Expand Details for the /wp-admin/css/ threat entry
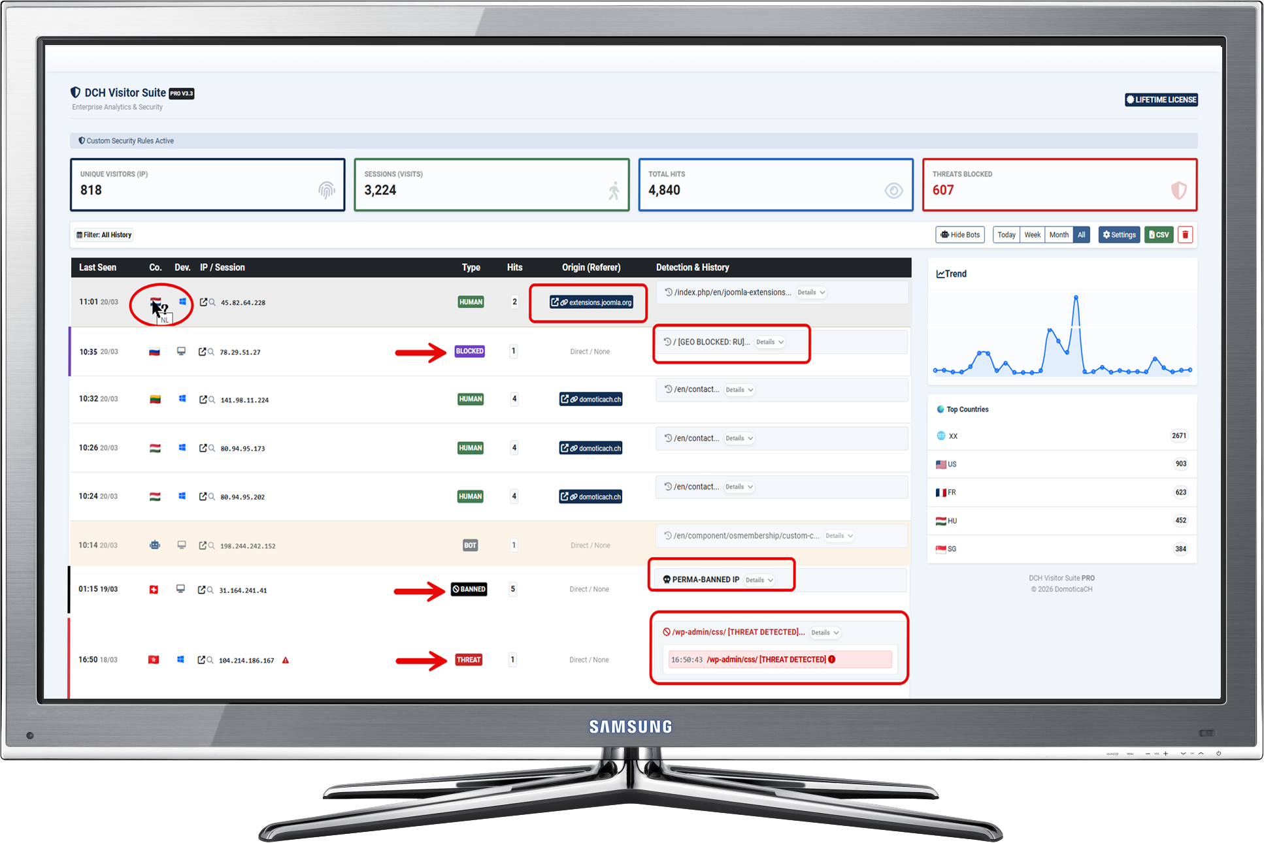 pyautogui.click(x=825, y=632)
